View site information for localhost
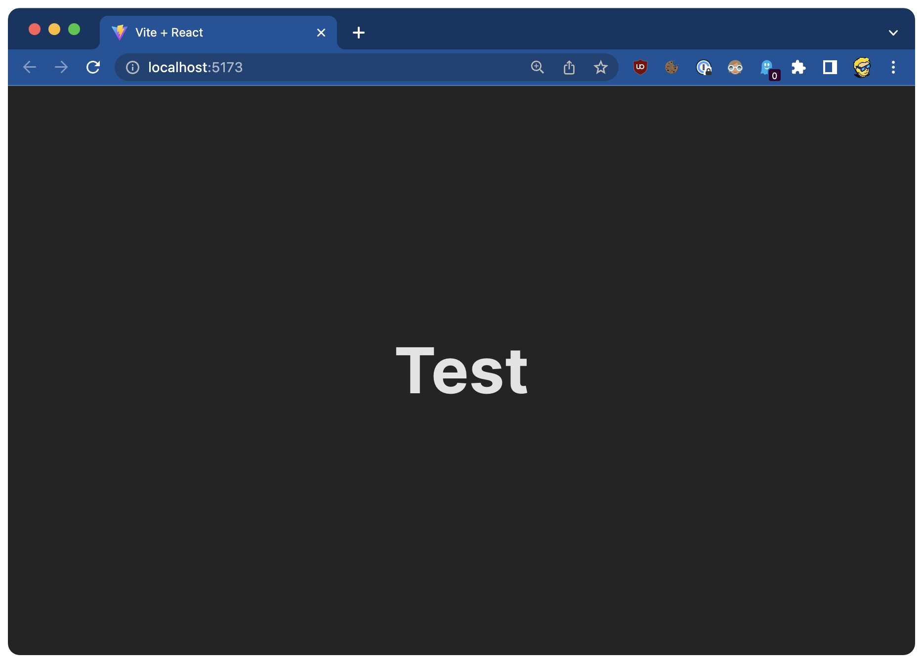This screenshot has width=923, height=663. coord(132,67)
